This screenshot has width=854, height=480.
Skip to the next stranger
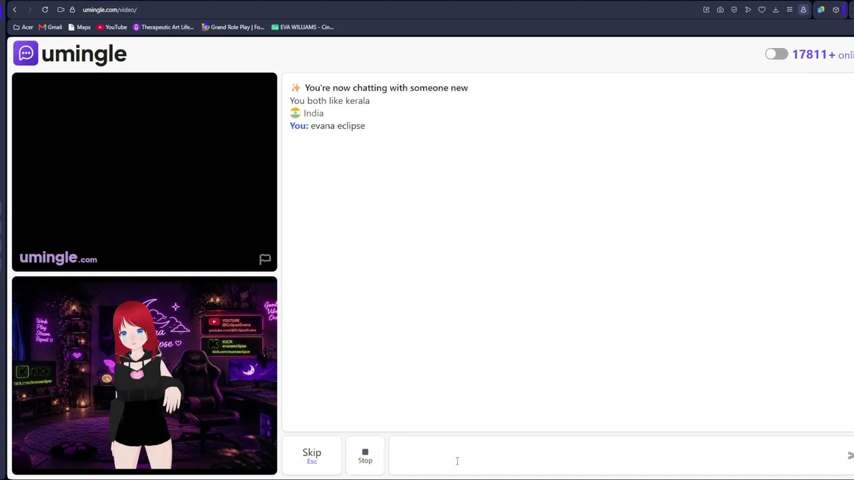tap(312, 455)
